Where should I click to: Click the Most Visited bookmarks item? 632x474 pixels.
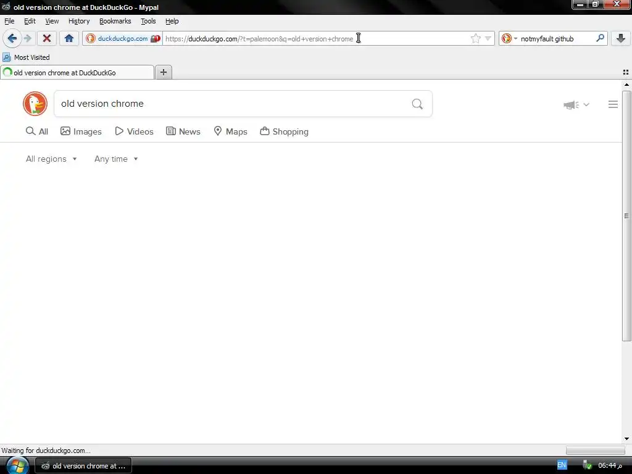[x=26, y=57]
